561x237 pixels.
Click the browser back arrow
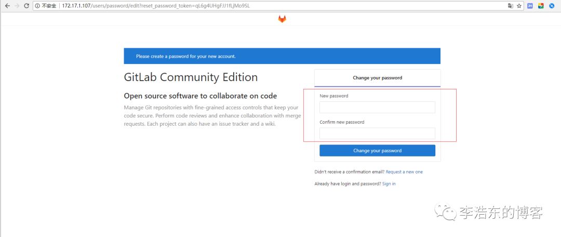point(7,6)
